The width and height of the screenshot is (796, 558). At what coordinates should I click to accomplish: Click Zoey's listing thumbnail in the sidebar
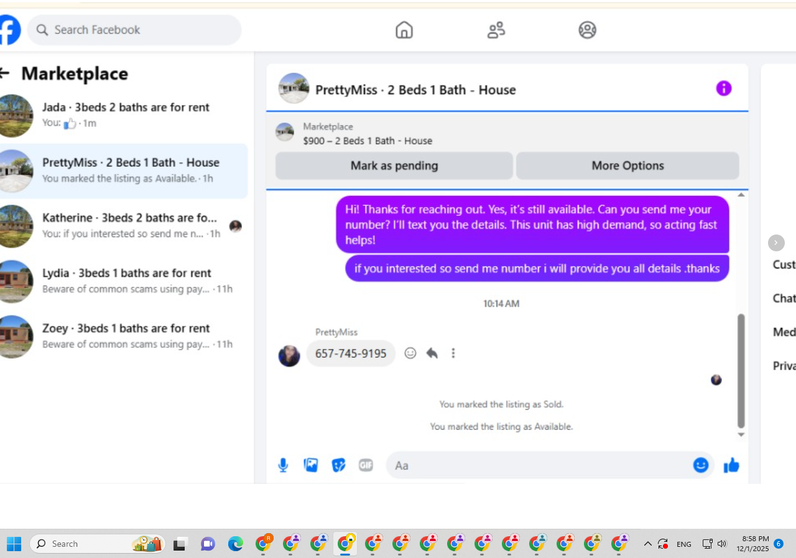[x=14, y=337]
